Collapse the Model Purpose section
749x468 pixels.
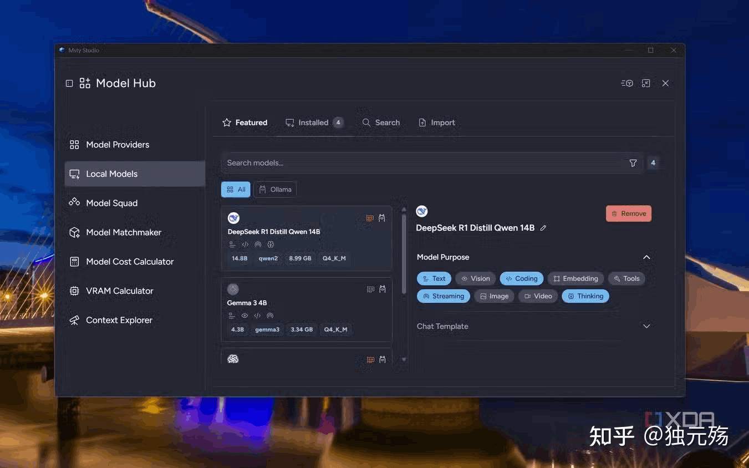click(x=646, y=257)
